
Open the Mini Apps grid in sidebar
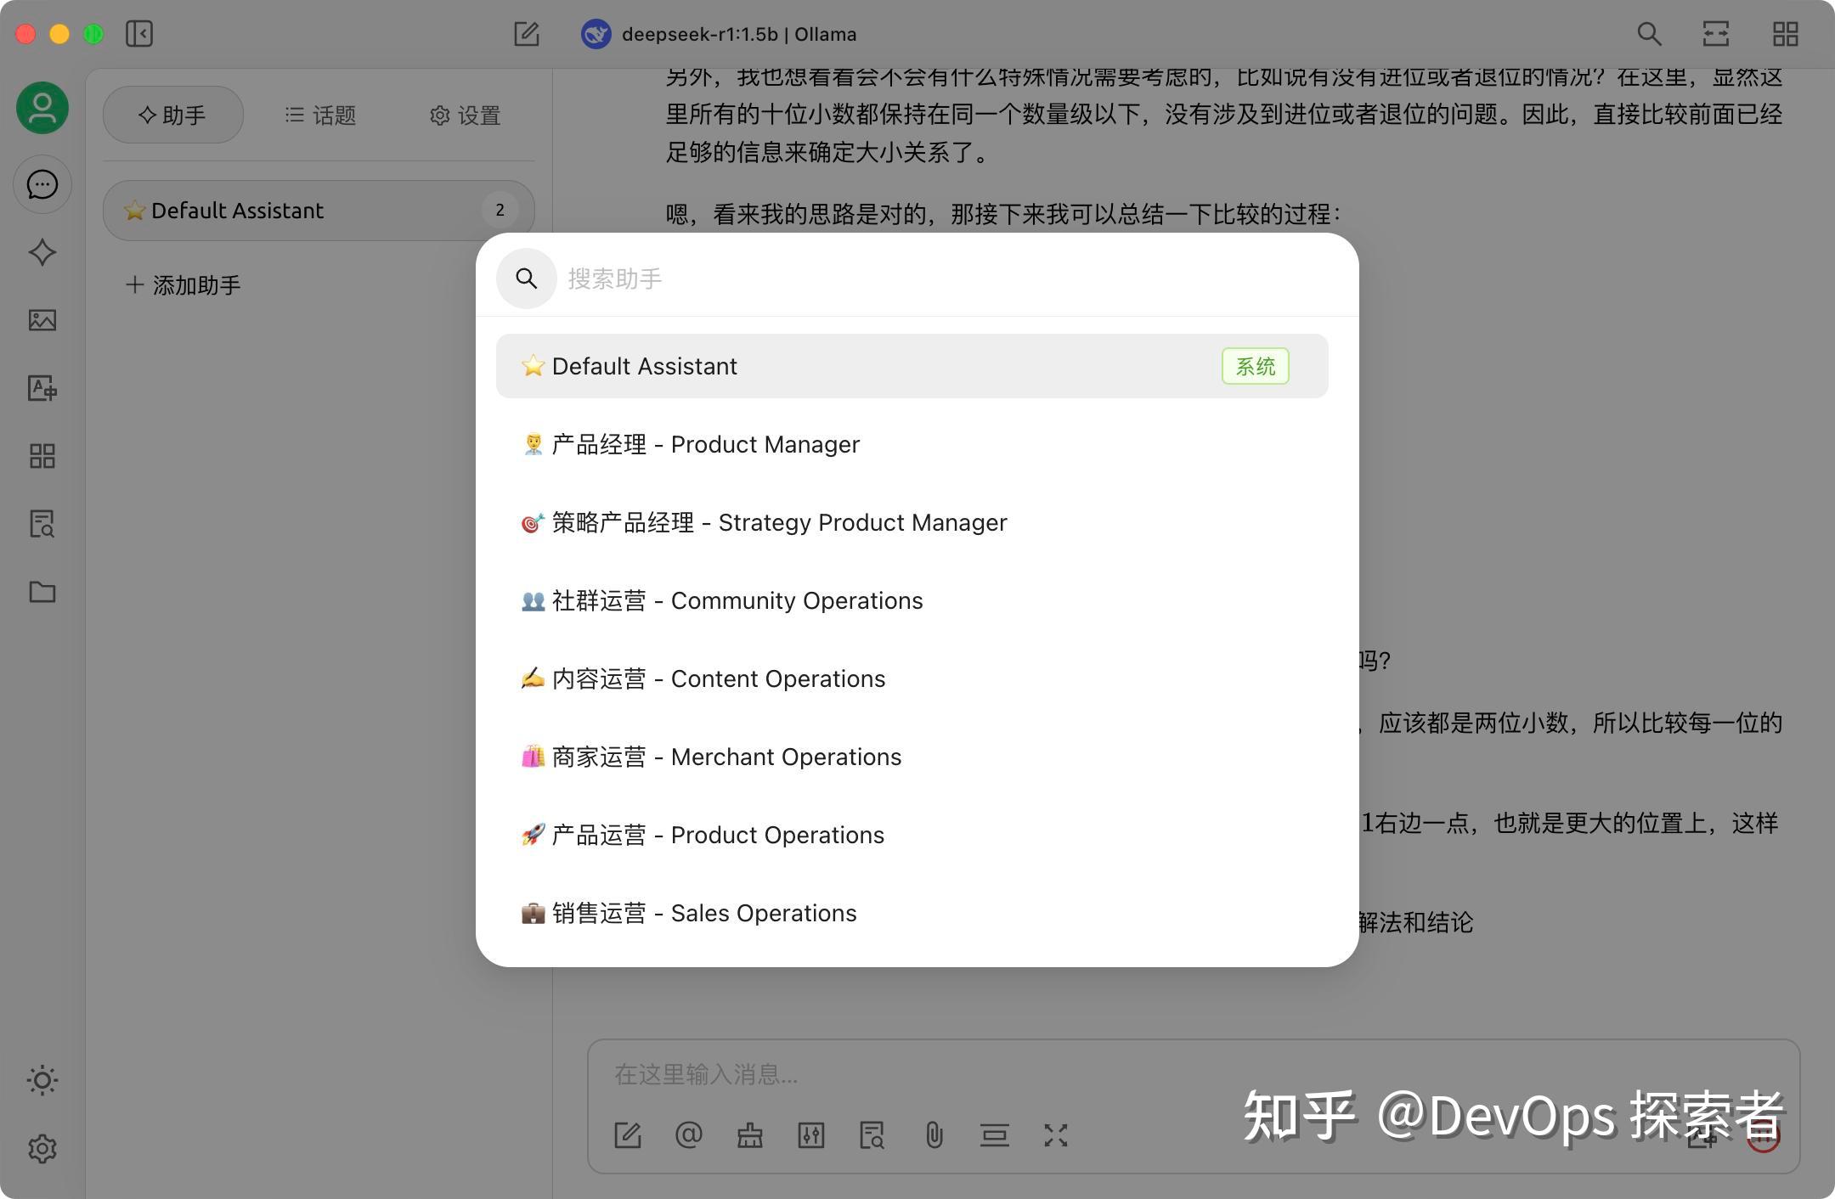42,457
